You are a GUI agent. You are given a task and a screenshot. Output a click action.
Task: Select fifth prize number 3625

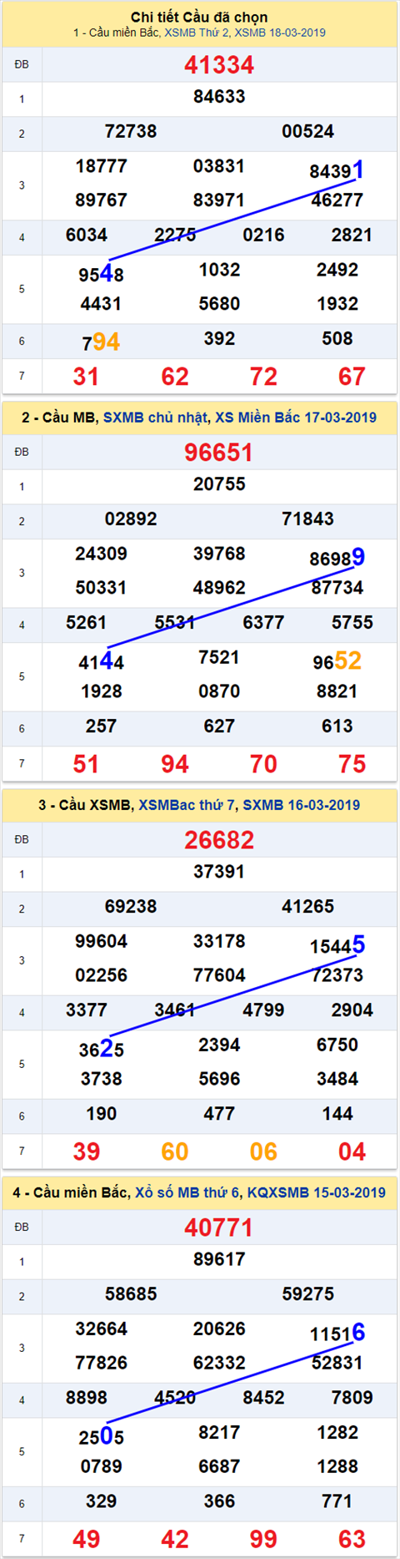(101, 1049)
